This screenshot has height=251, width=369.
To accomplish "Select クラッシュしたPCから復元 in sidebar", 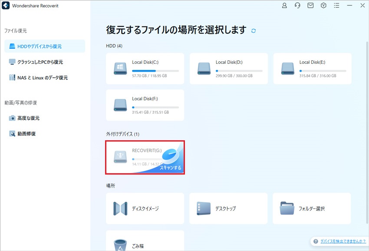I will [45, 62].
